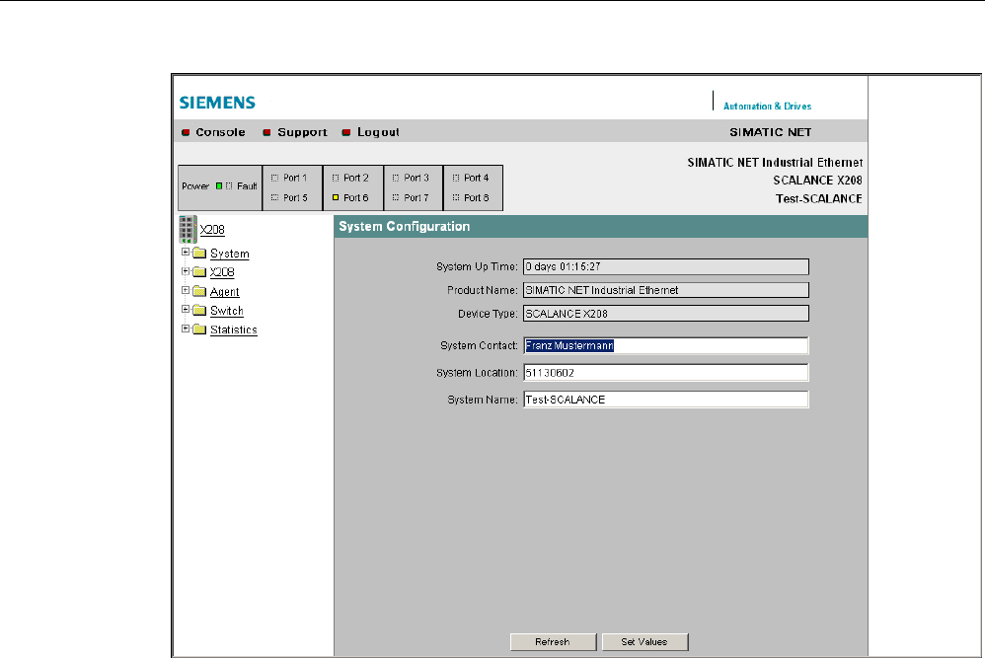Viewport: 985px width, 658px height.
Task: Click the red bullet beside Console
Action: pos(186,132)
